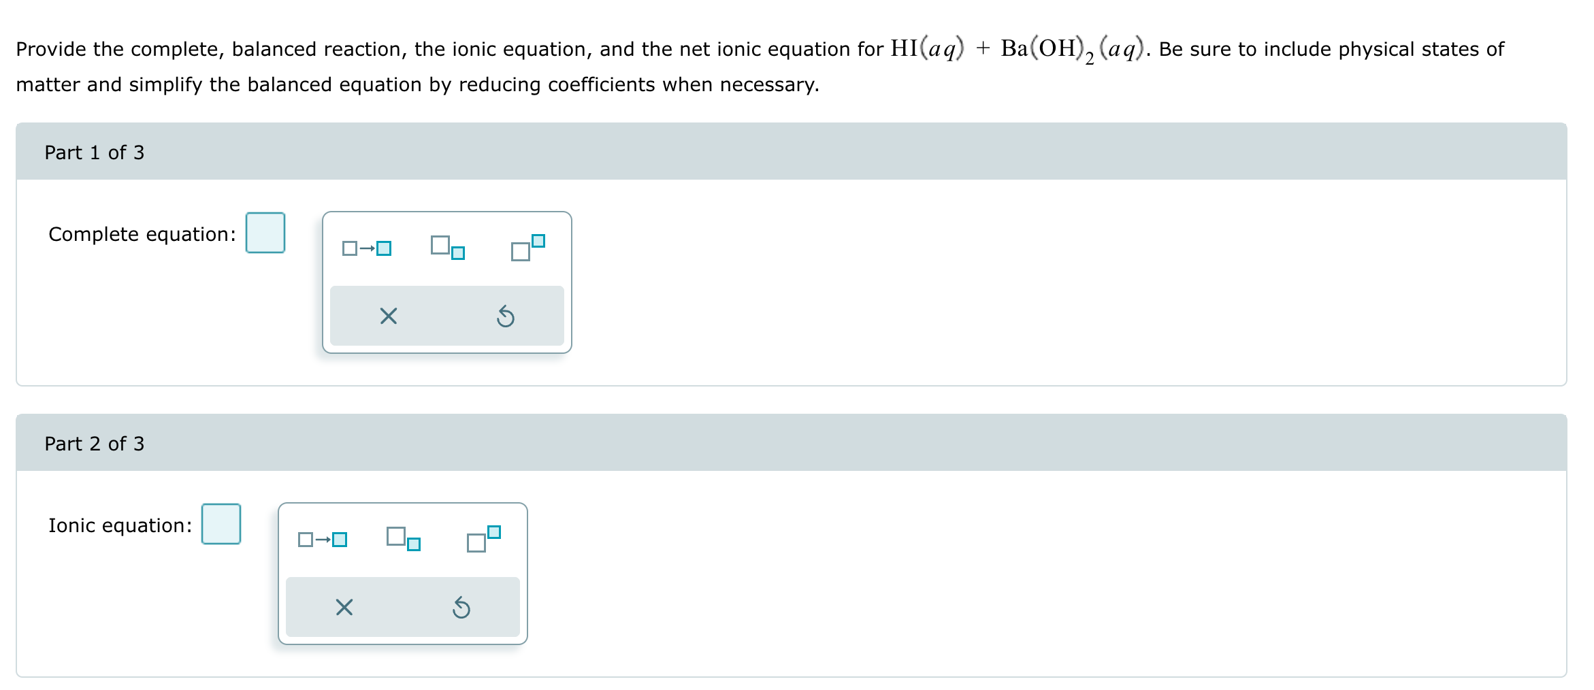Viewport: 1594px width, 690px height.
Task: Undo the last edit in Part 1
Action: tap(504, 315)
